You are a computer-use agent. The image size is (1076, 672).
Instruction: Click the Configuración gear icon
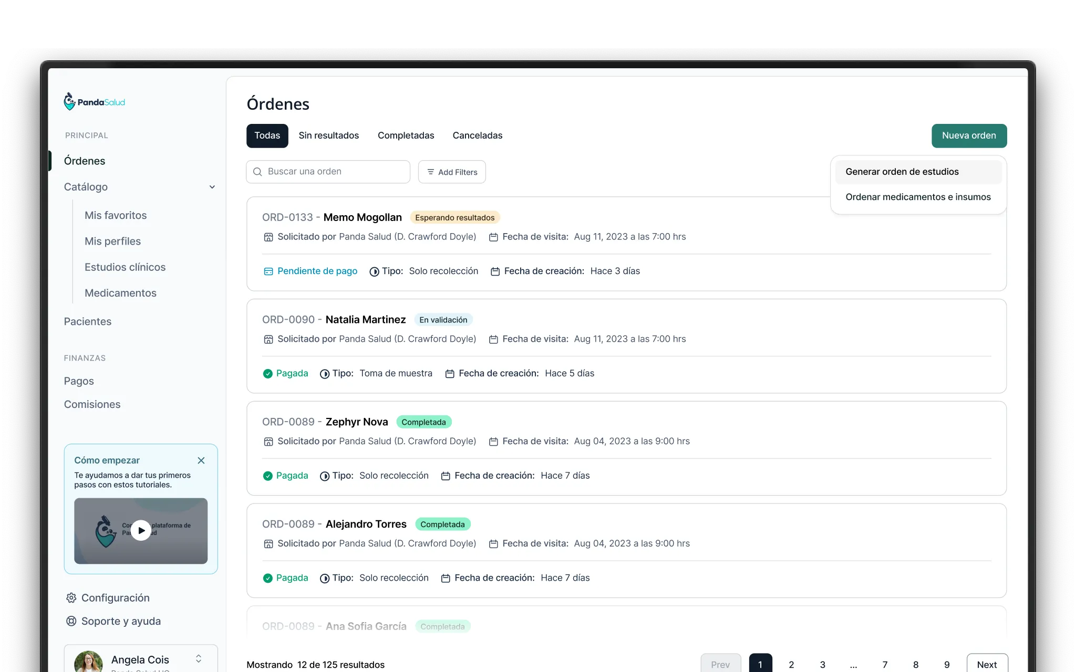[x=71, y=598]
